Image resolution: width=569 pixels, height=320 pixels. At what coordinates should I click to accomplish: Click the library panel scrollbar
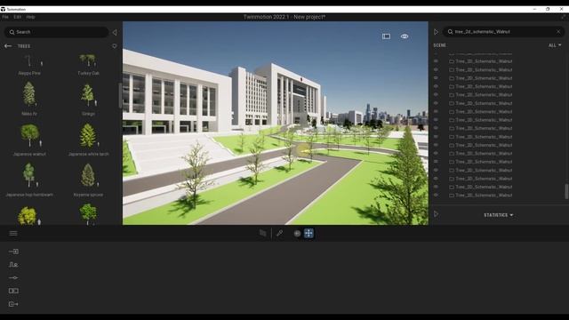pos(120,95)
